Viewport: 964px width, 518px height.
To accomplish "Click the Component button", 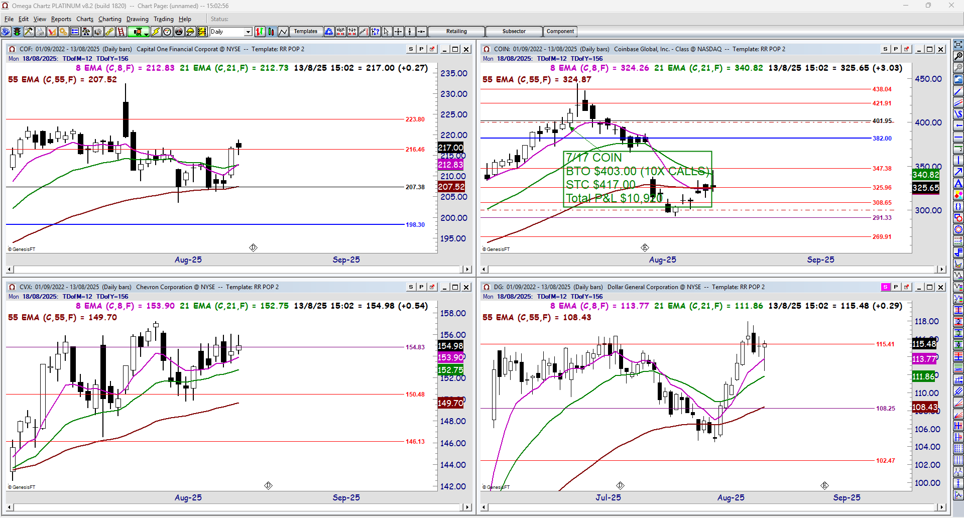I will pyautogui.click(x=560, y=32).
